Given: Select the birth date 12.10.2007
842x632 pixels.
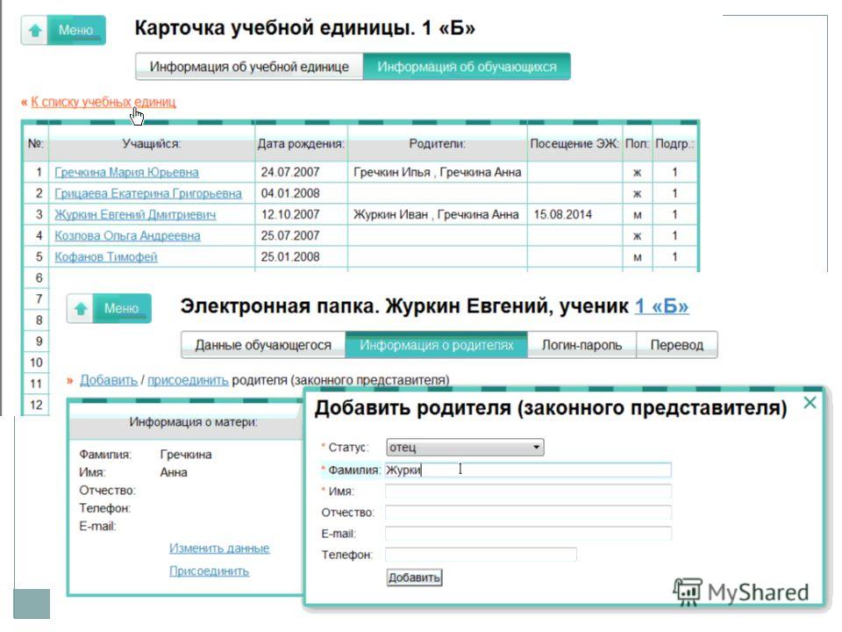Looking at the screenshot, I should (x=290, y=214).
